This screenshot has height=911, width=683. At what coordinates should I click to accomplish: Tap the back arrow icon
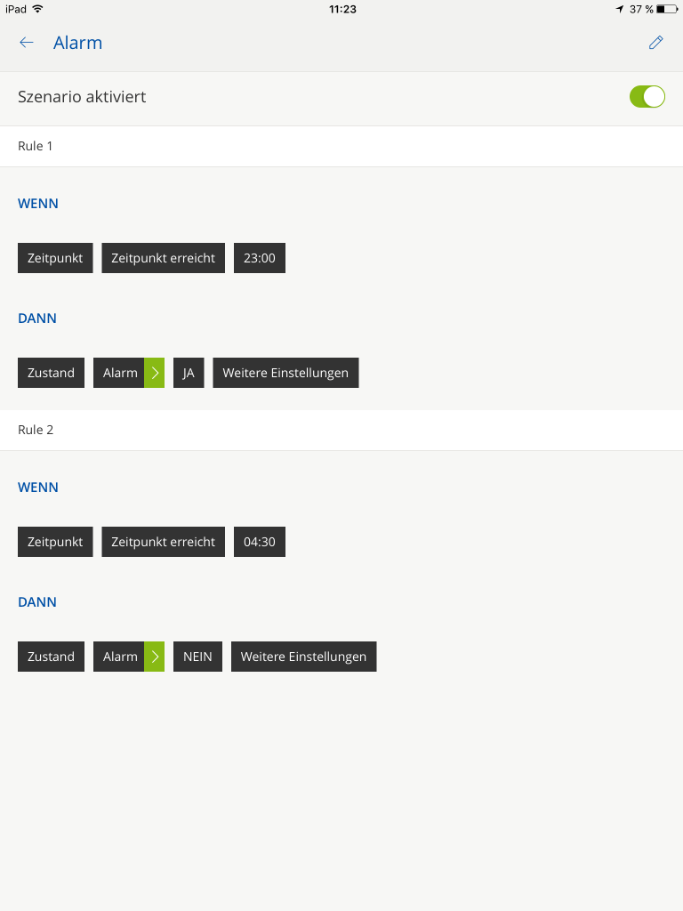point(27,43)
